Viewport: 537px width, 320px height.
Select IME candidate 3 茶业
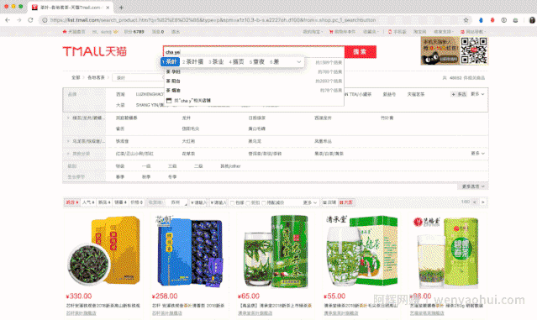click(216, 61)
